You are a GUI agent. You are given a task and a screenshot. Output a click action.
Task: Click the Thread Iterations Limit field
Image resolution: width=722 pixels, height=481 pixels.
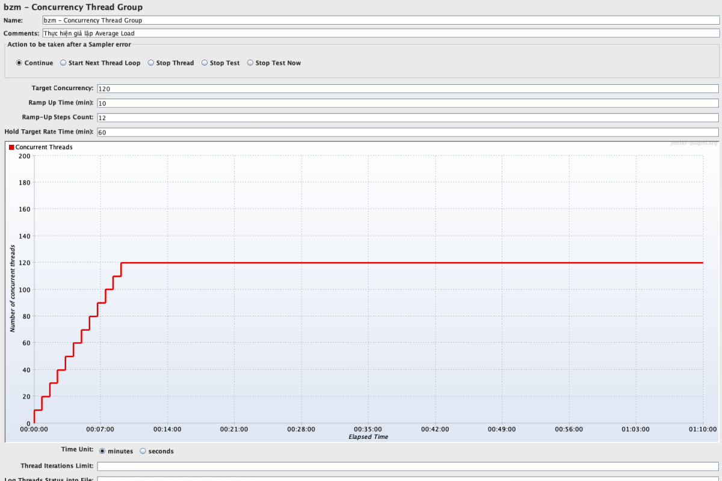tap(407, 466)
